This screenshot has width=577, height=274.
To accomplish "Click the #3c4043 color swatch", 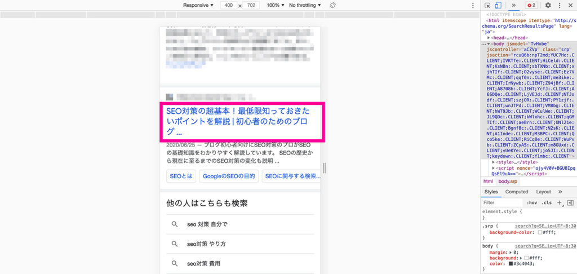I will [x=511, y=264].
